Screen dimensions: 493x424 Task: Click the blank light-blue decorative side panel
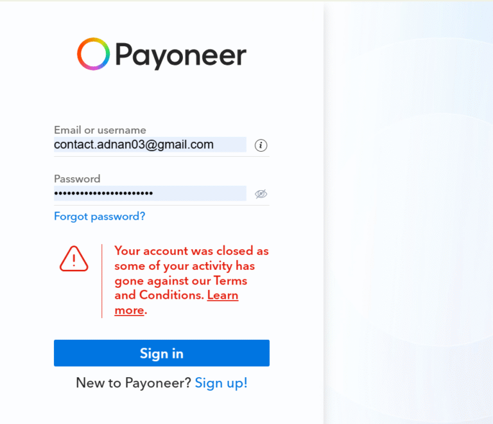408,212
